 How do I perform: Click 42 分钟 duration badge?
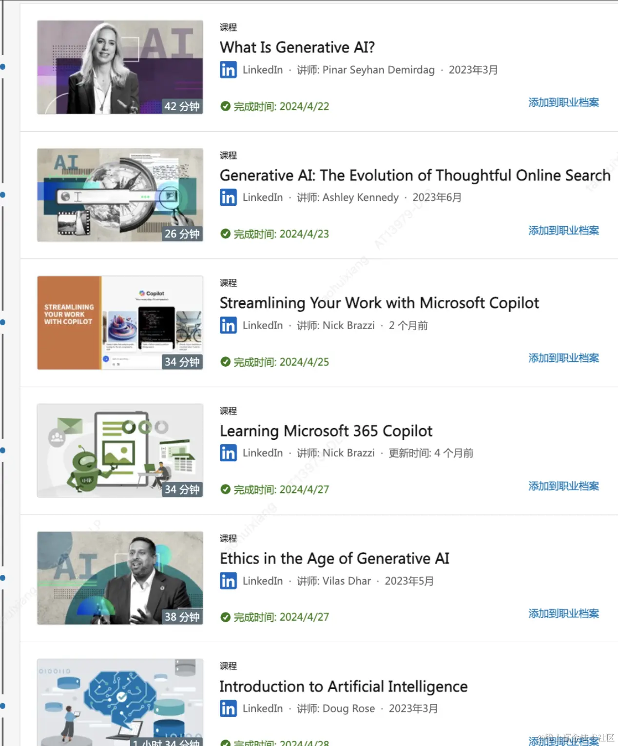pos(182,106)
